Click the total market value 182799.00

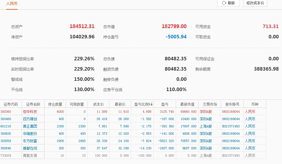tap(174, 26)
